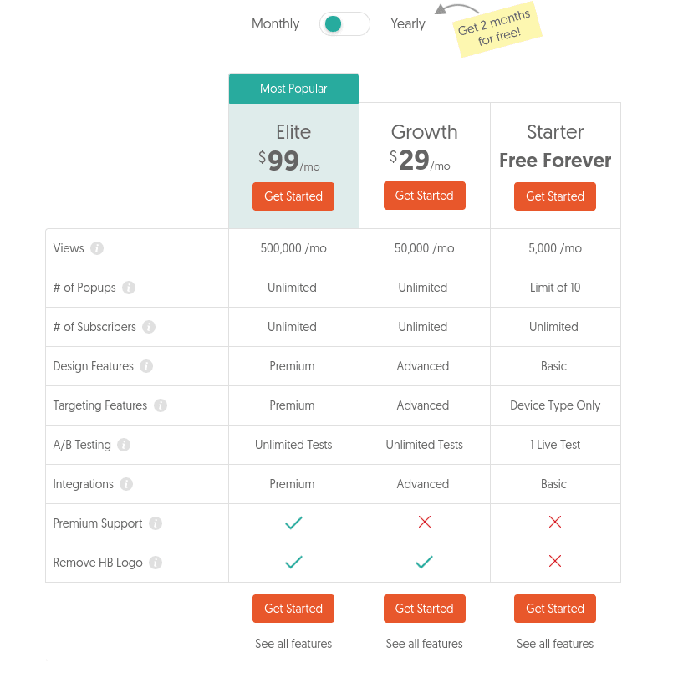
Task: Open the info icon next to A/B Testing
Action: point(124,445)
